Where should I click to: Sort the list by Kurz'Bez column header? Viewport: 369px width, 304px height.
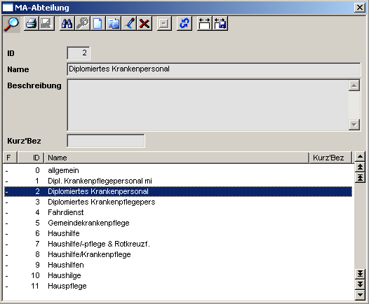[x=330, y=158]
